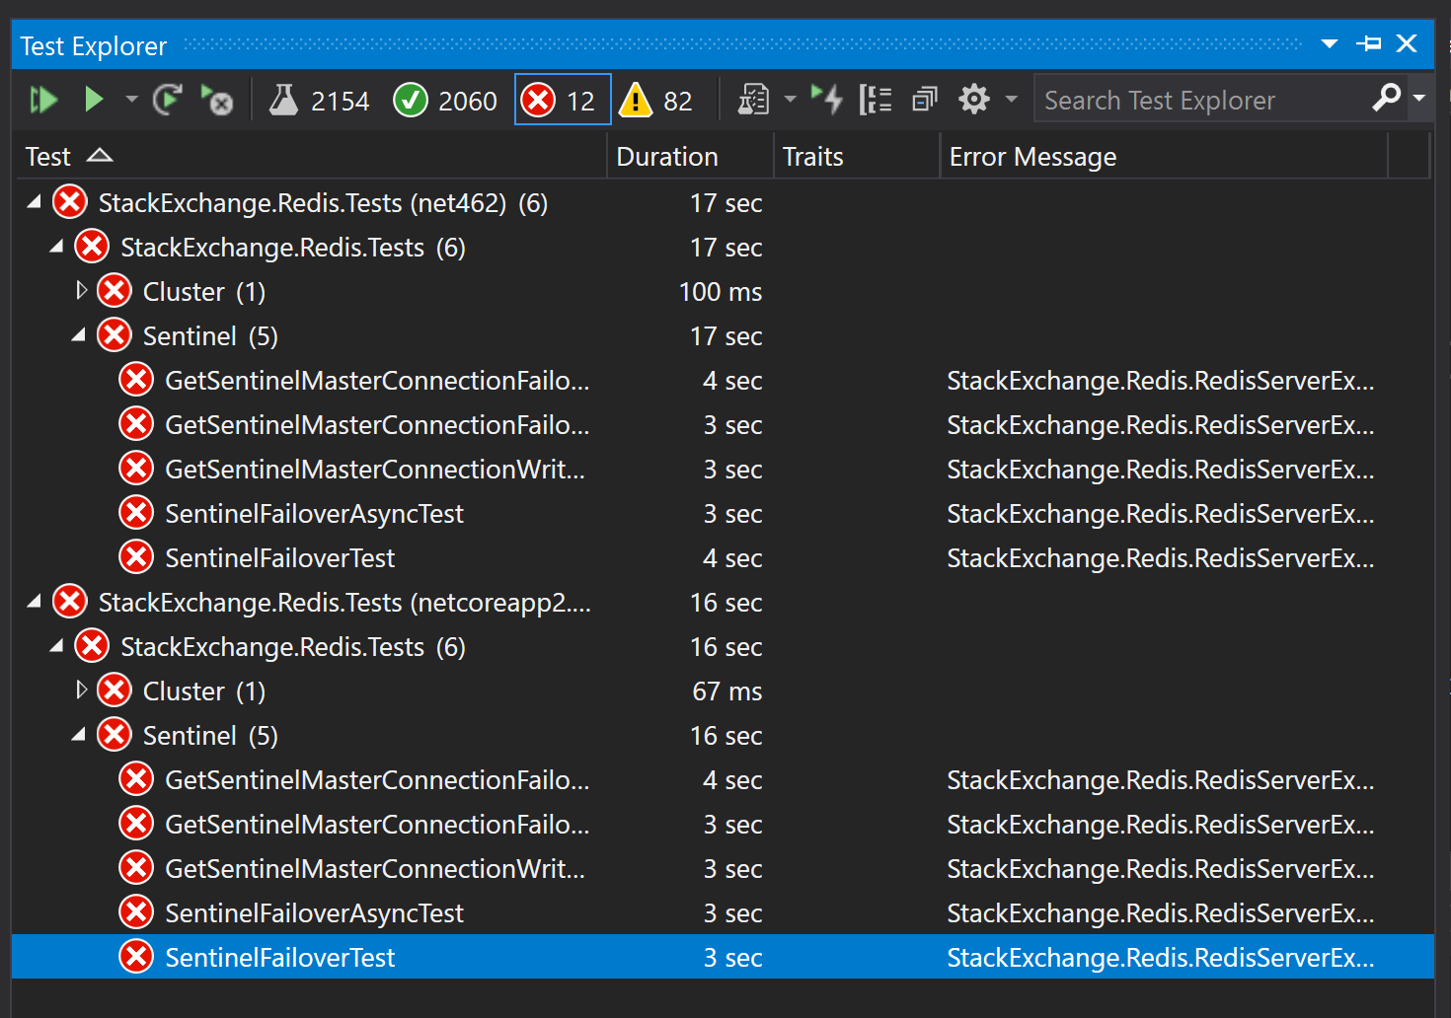The width and height of the screenshot is (1451, 1018).
Task: Select SentinelFailoverTest with 4 sec duration
Action: [723, 558]
